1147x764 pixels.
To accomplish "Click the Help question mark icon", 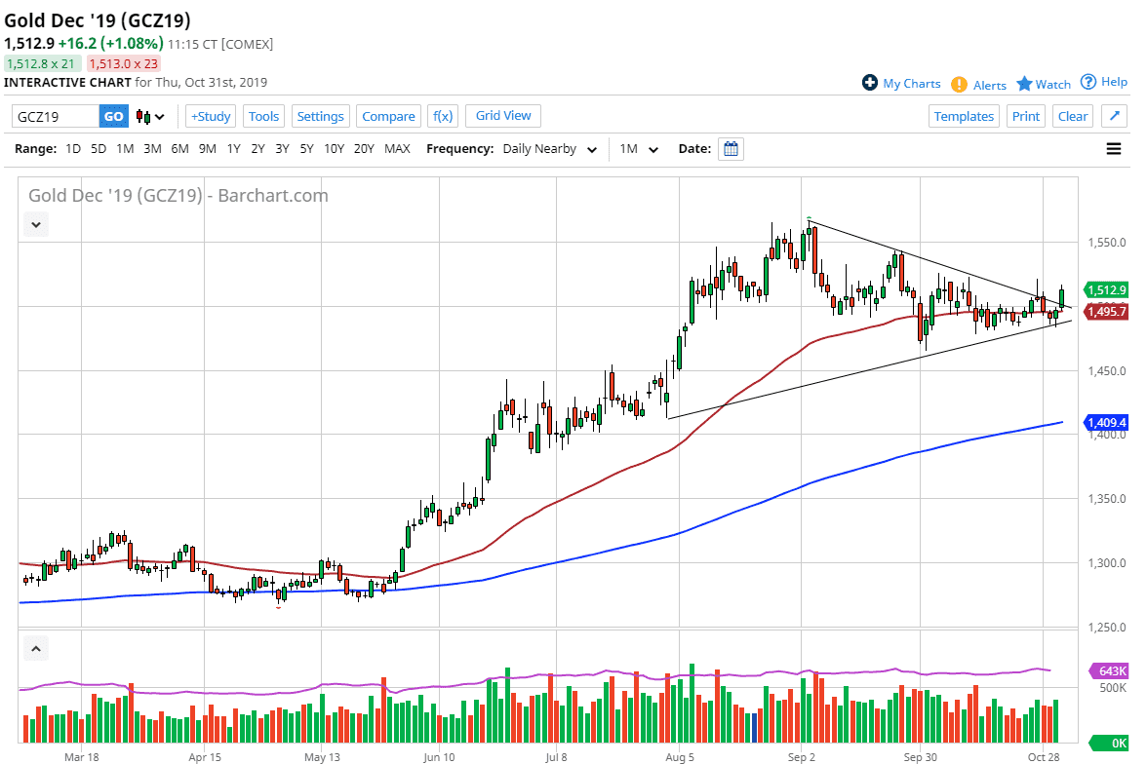I will [x=1088, y=82].
